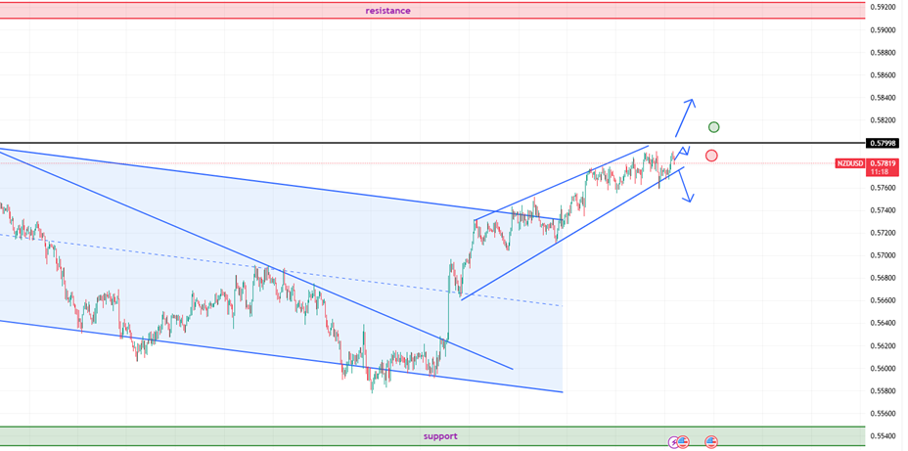
Task: Click the 0.56000 price scale value
Action: coord(883,369)
